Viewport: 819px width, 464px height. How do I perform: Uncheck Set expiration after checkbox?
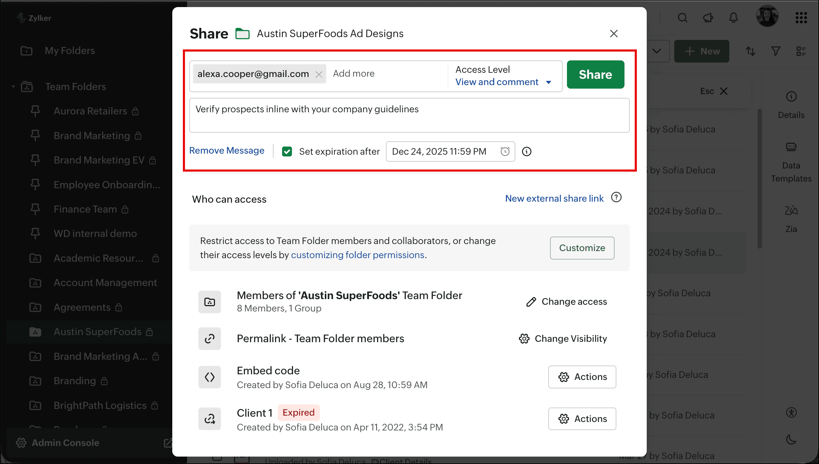click(287, 151)
